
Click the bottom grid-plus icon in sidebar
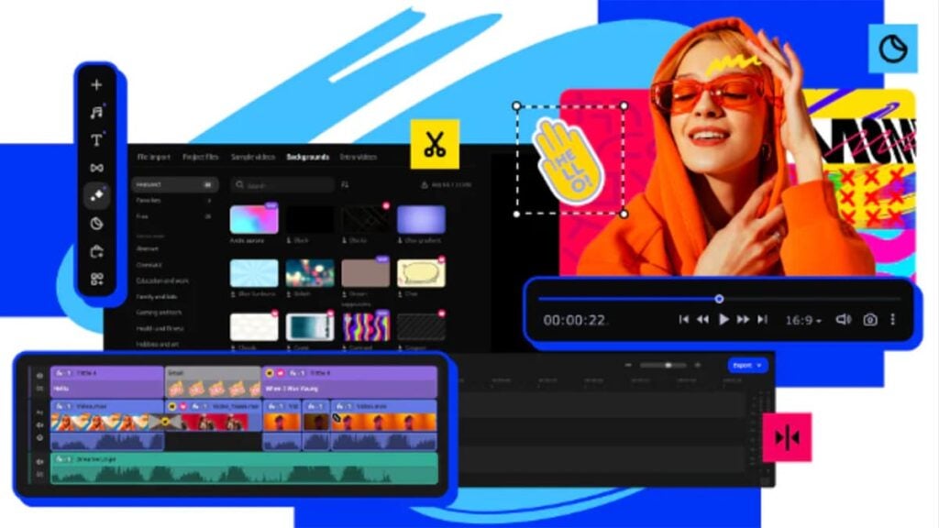(96, 279)
